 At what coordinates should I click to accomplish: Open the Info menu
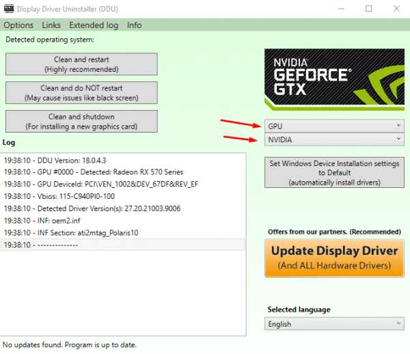tap(134, 25)
